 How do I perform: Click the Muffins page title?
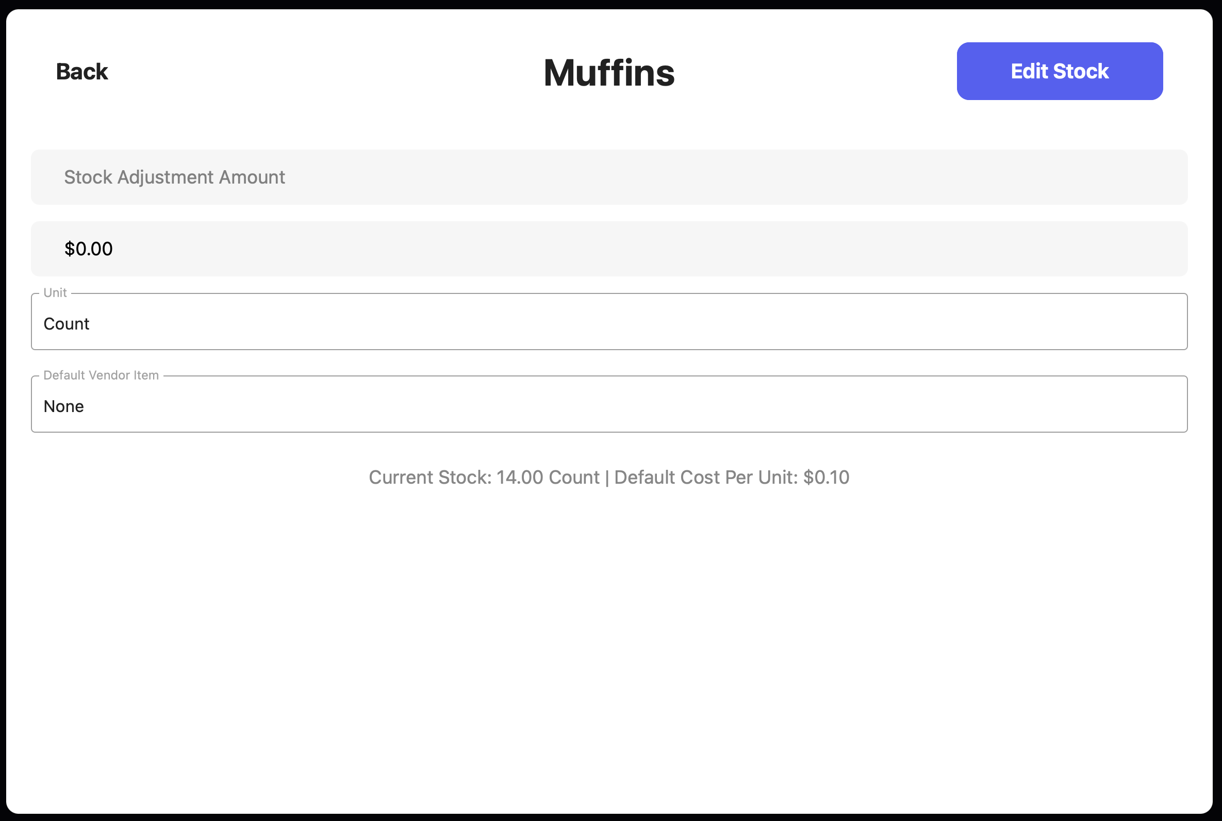[609, 72]
